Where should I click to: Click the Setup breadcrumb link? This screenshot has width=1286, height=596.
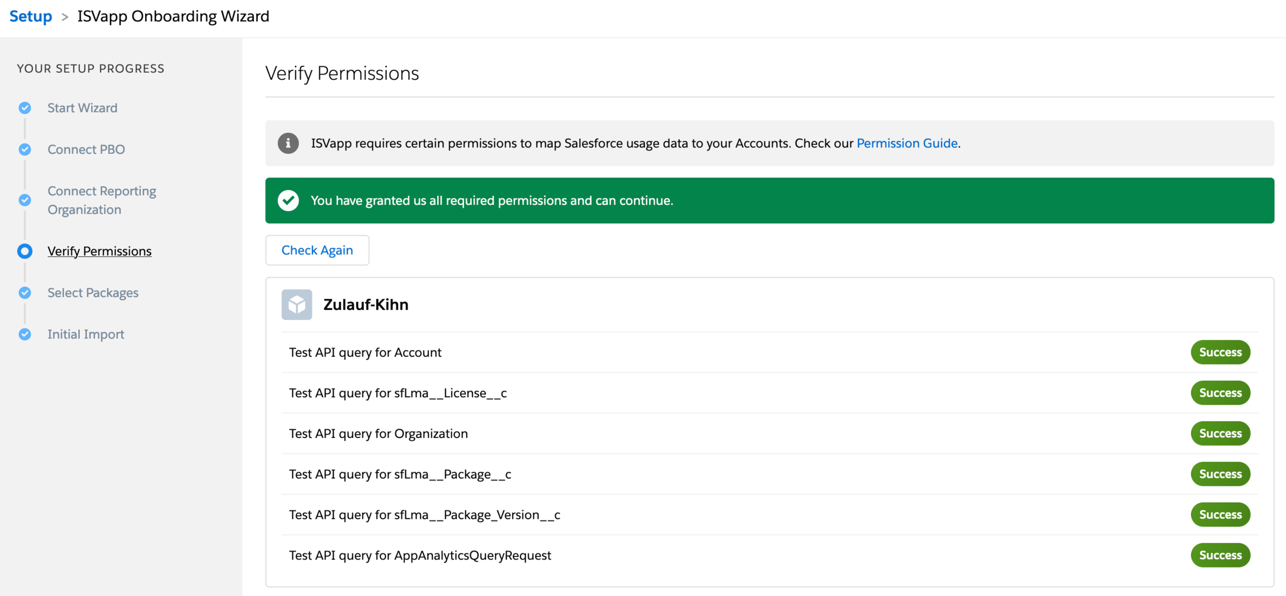(31, 16)
